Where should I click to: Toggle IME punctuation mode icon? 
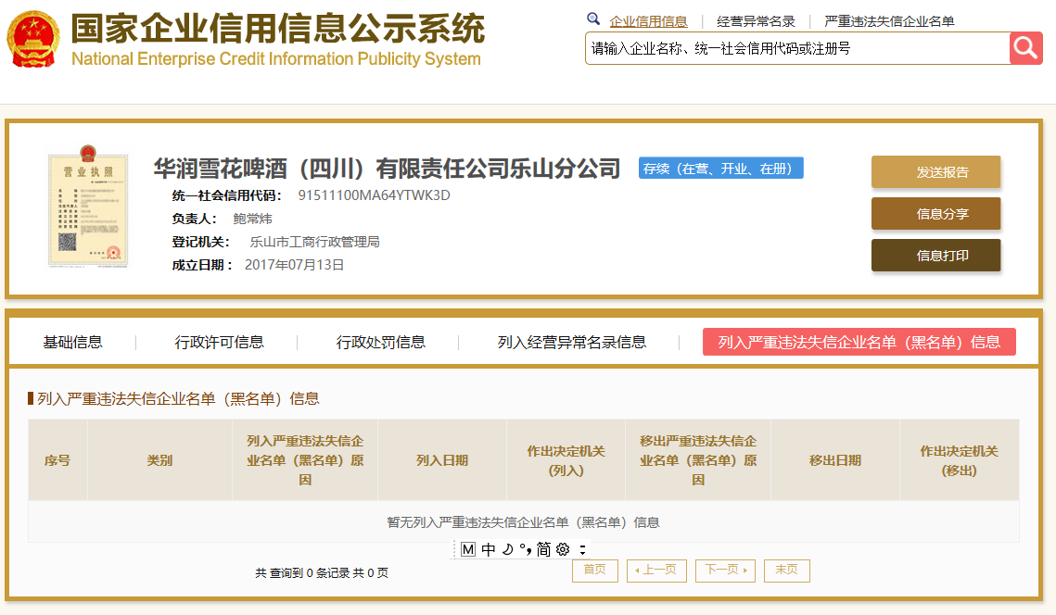526,550
